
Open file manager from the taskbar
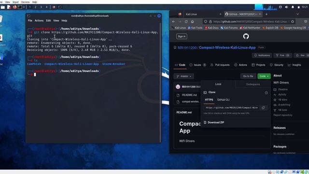tap(3, 7)
